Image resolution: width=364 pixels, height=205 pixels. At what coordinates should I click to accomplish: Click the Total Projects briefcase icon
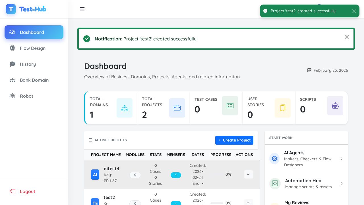point(177,108)
